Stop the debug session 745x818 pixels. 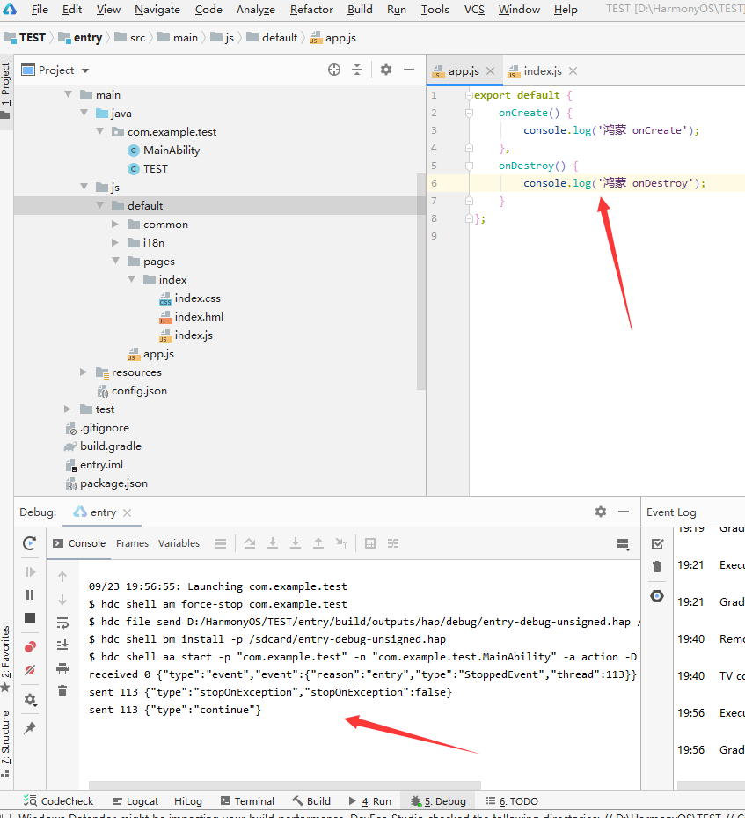coord(30,618)
